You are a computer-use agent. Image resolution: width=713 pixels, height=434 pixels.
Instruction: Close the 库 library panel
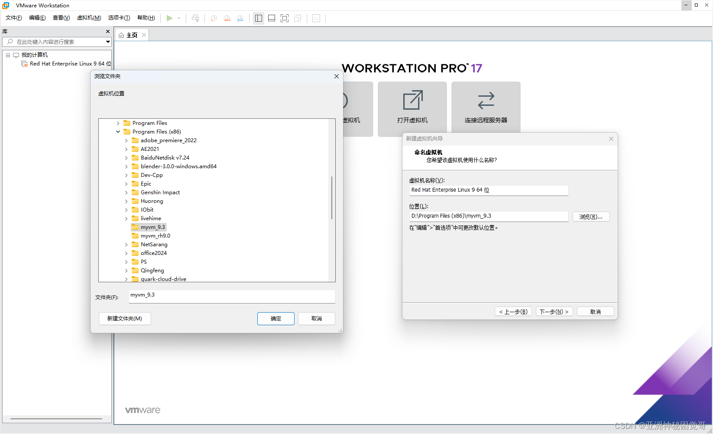tap(108, 32)
